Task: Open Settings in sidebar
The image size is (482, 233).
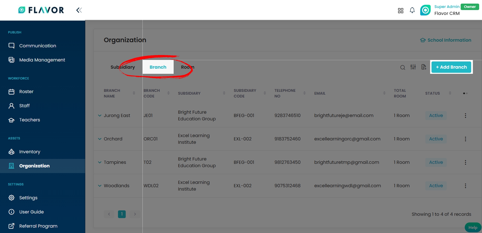Action: 43,198
